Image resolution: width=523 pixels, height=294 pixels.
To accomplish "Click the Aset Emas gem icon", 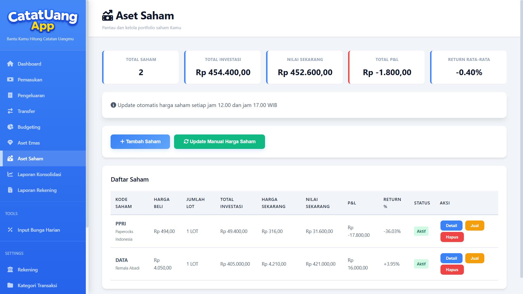I will (10, 143).
